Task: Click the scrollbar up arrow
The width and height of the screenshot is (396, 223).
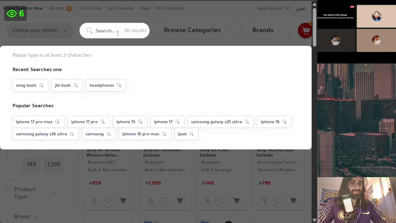Action: coord(314,4)
